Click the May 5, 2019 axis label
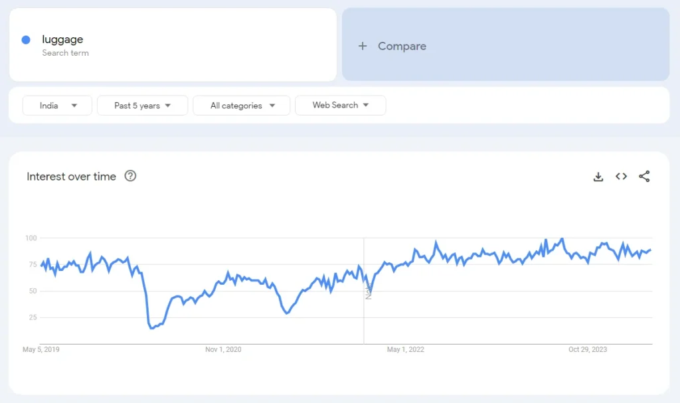The image size is (680, 403). point(41,349)
